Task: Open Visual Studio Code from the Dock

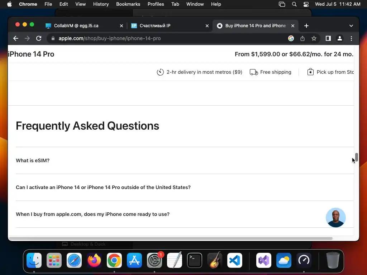Action: 235,260
